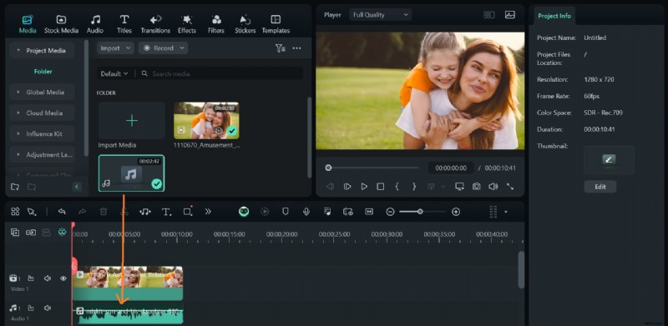Mute the Video 1 track
Viewport: 668px width, 326px height.
(48, 278)
